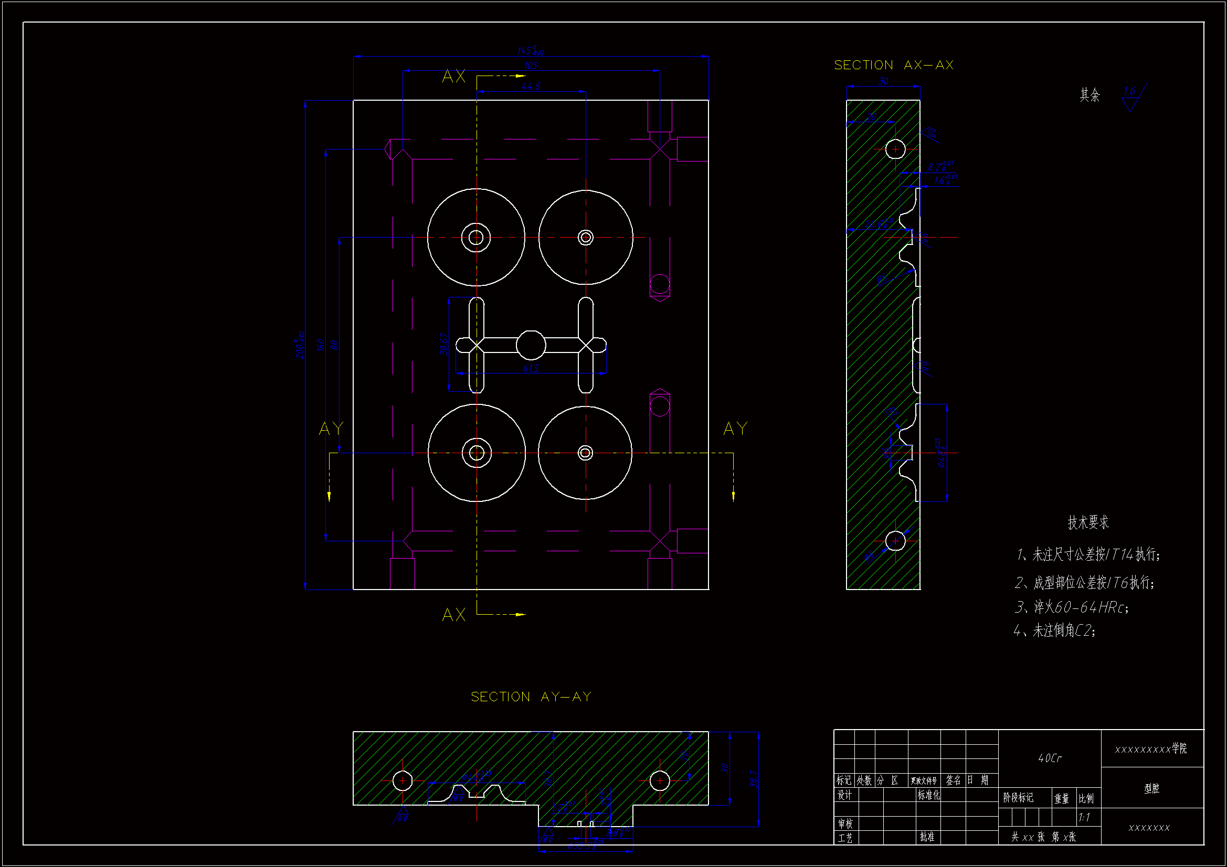Click the SECTION AY-AY title text
The height and width of the screenshot is (867, 1227).
pos(531,697)
